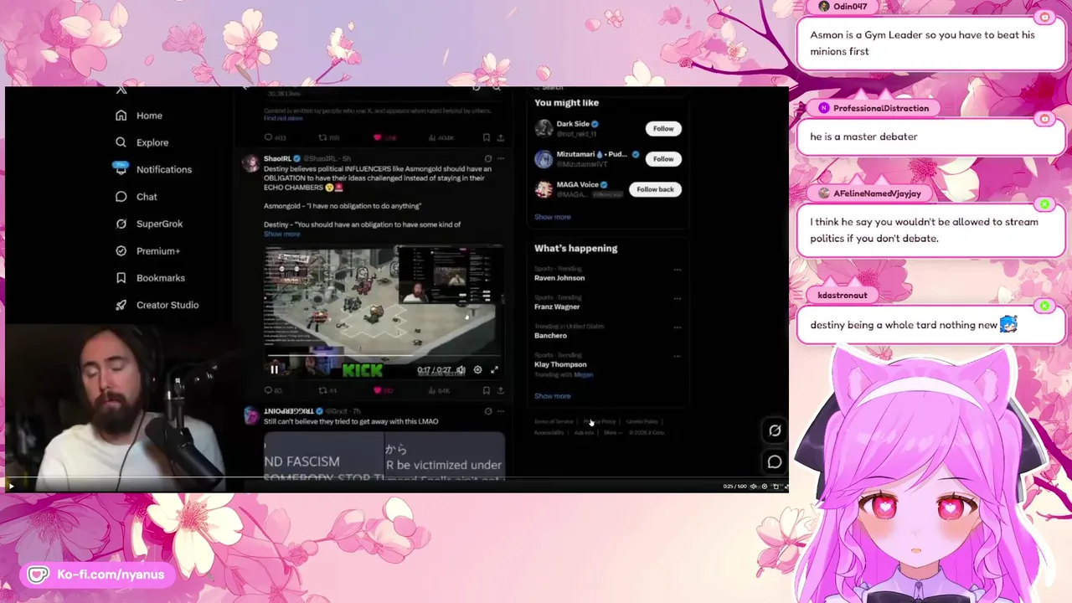The image size is (1072, 603).
Task: Open Chat from the X sidebar
Action: click(136, 197)
